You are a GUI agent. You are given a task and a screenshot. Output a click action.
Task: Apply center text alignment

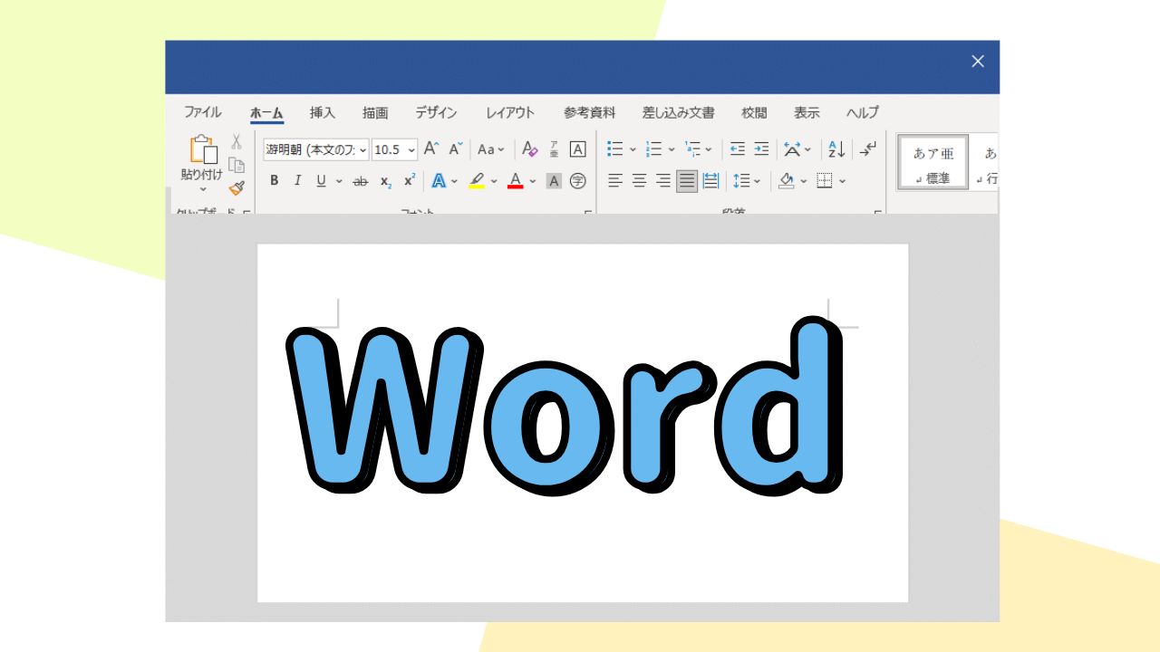click(639, 181)
